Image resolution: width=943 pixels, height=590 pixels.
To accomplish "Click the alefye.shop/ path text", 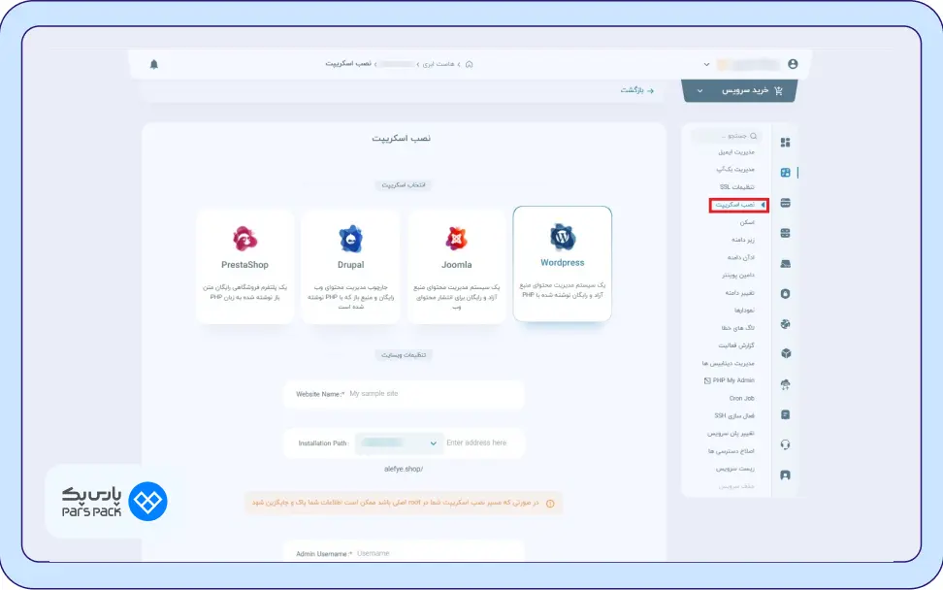I will point(404,469).
